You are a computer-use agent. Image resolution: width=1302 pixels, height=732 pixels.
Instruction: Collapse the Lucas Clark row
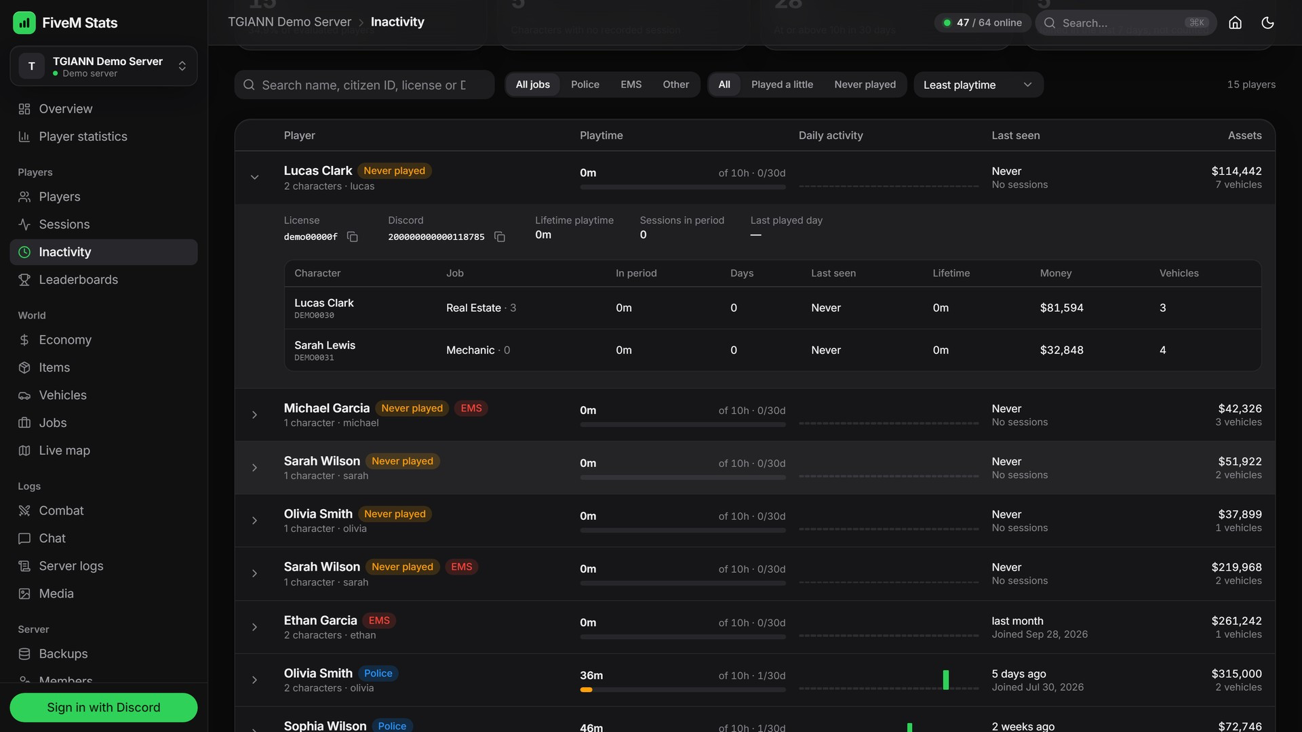[254, 178]
